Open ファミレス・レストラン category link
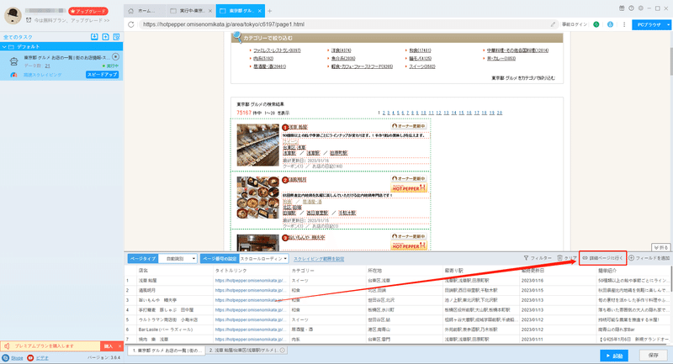The width and height of the screenshot is (673, 364). pyautogui.click(x=277, y=50)
